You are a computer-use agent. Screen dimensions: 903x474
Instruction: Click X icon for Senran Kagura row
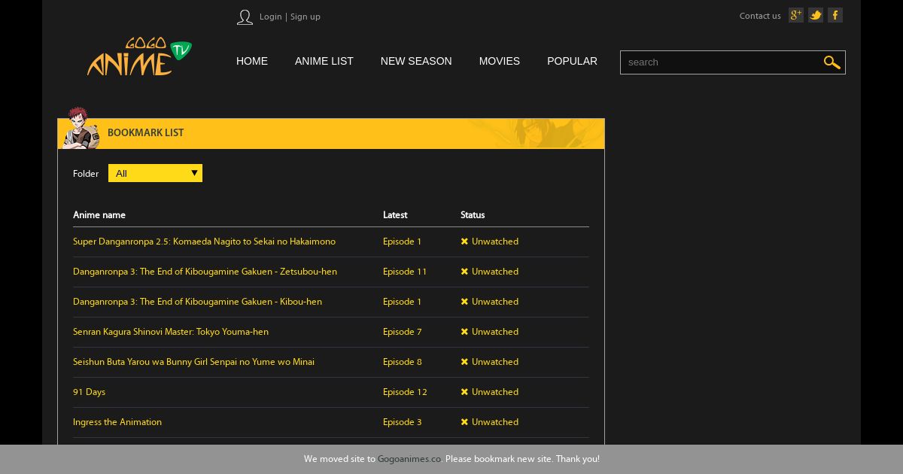pos(464,332)
